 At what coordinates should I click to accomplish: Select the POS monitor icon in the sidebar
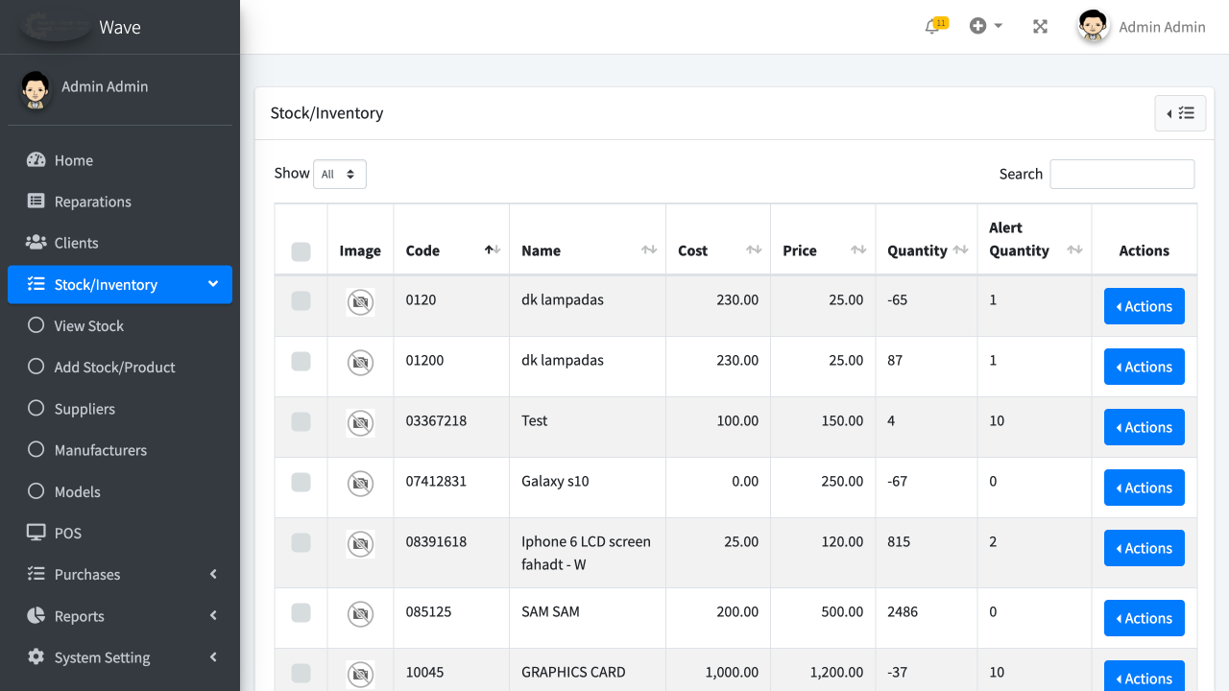coord(36,533)
